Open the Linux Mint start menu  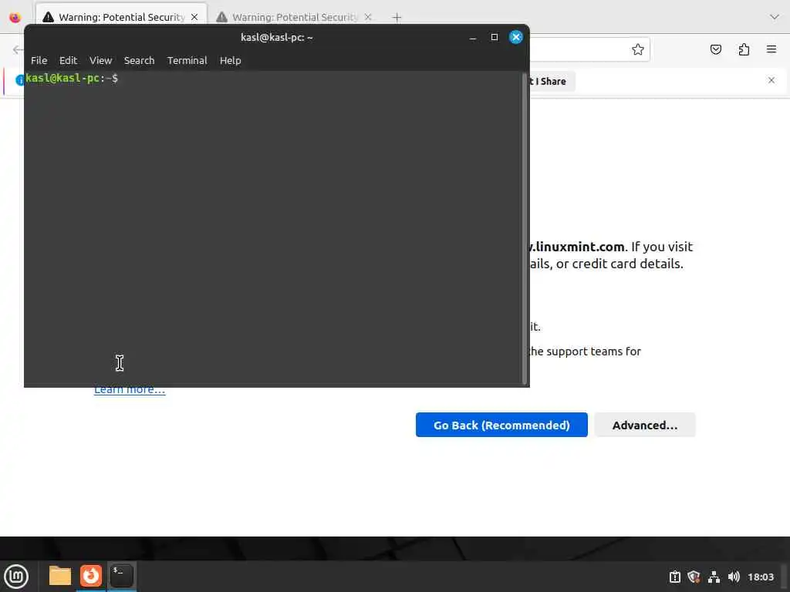[16, 576]
